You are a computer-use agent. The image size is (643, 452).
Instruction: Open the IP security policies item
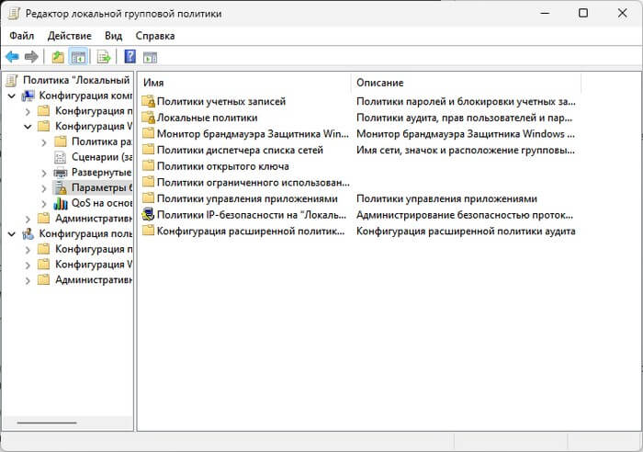pyautogui.click(x=246, y=214)
